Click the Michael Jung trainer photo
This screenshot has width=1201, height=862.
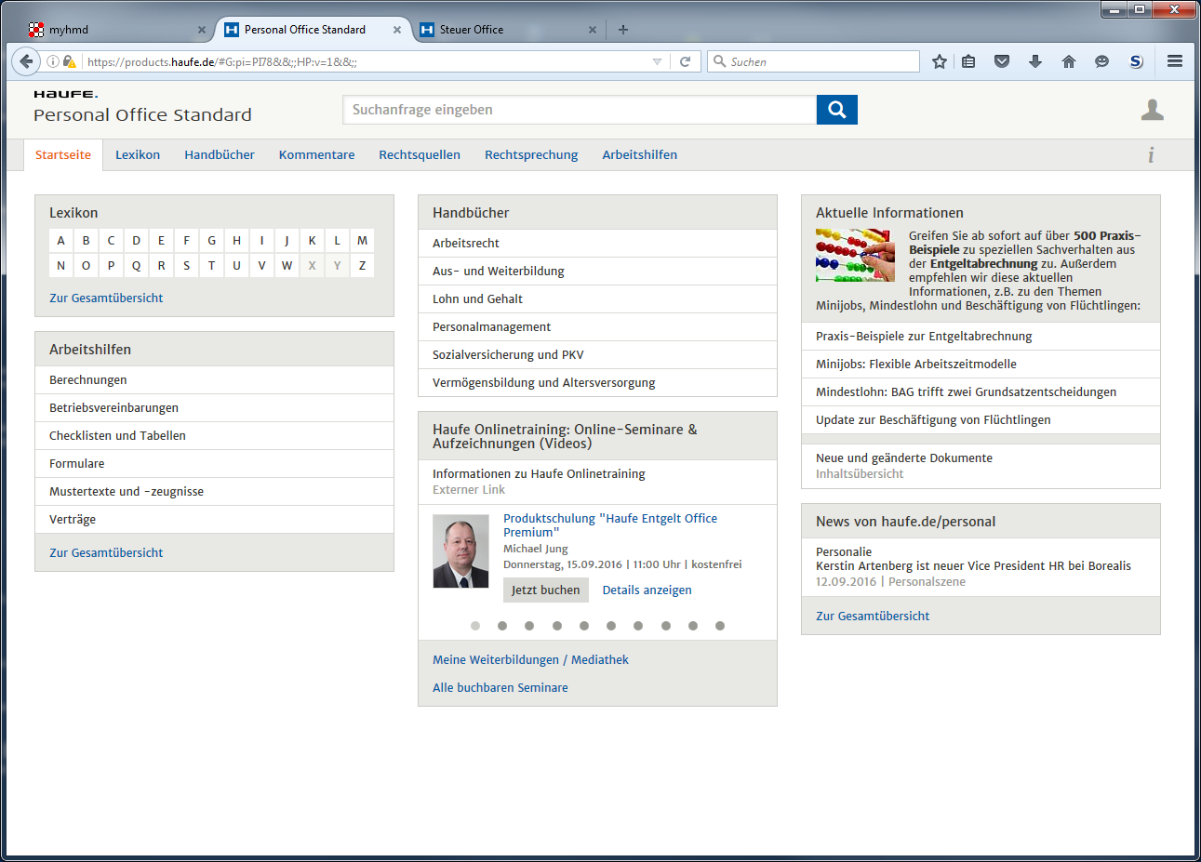[460, 551]
